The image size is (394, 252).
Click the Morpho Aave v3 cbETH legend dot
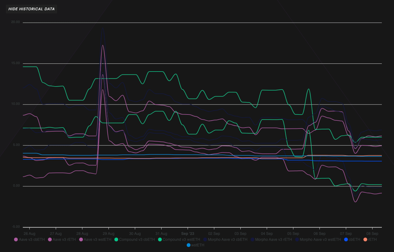205,240
